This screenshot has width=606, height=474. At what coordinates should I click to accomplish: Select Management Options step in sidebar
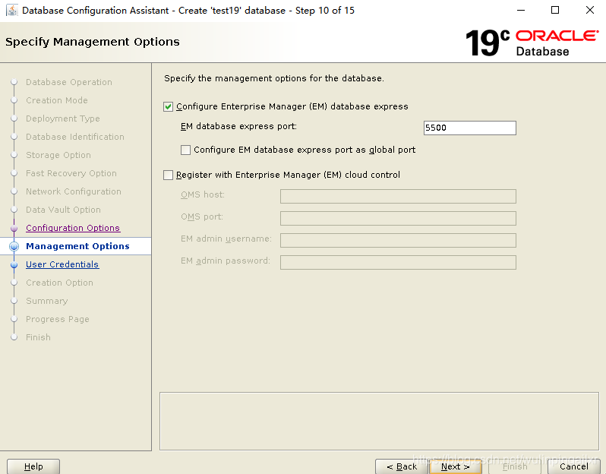(77, 246)
